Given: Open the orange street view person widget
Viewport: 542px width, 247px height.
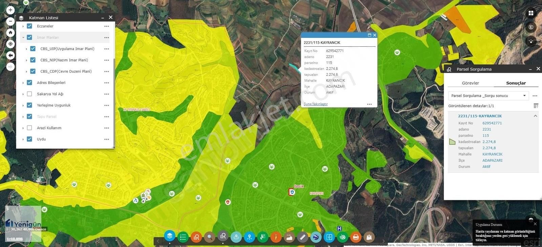Looking at the screenshot, I should tap(276, 237).
